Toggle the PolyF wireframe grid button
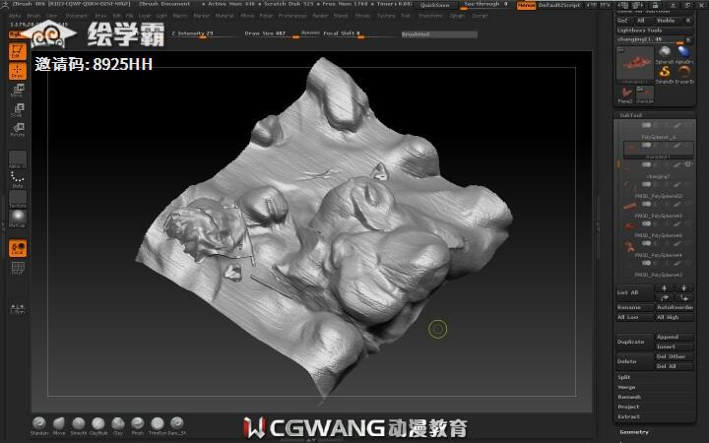 tap(18, 268)
